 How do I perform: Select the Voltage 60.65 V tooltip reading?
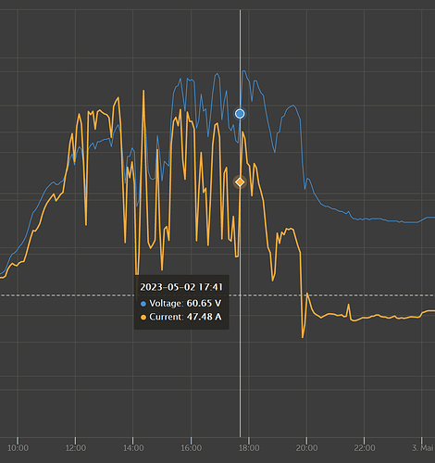[x=185, y=304]
